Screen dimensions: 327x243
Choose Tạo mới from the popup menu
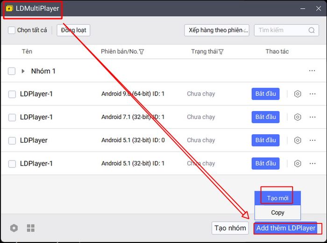pyautogui.click(x=277, y=198)
